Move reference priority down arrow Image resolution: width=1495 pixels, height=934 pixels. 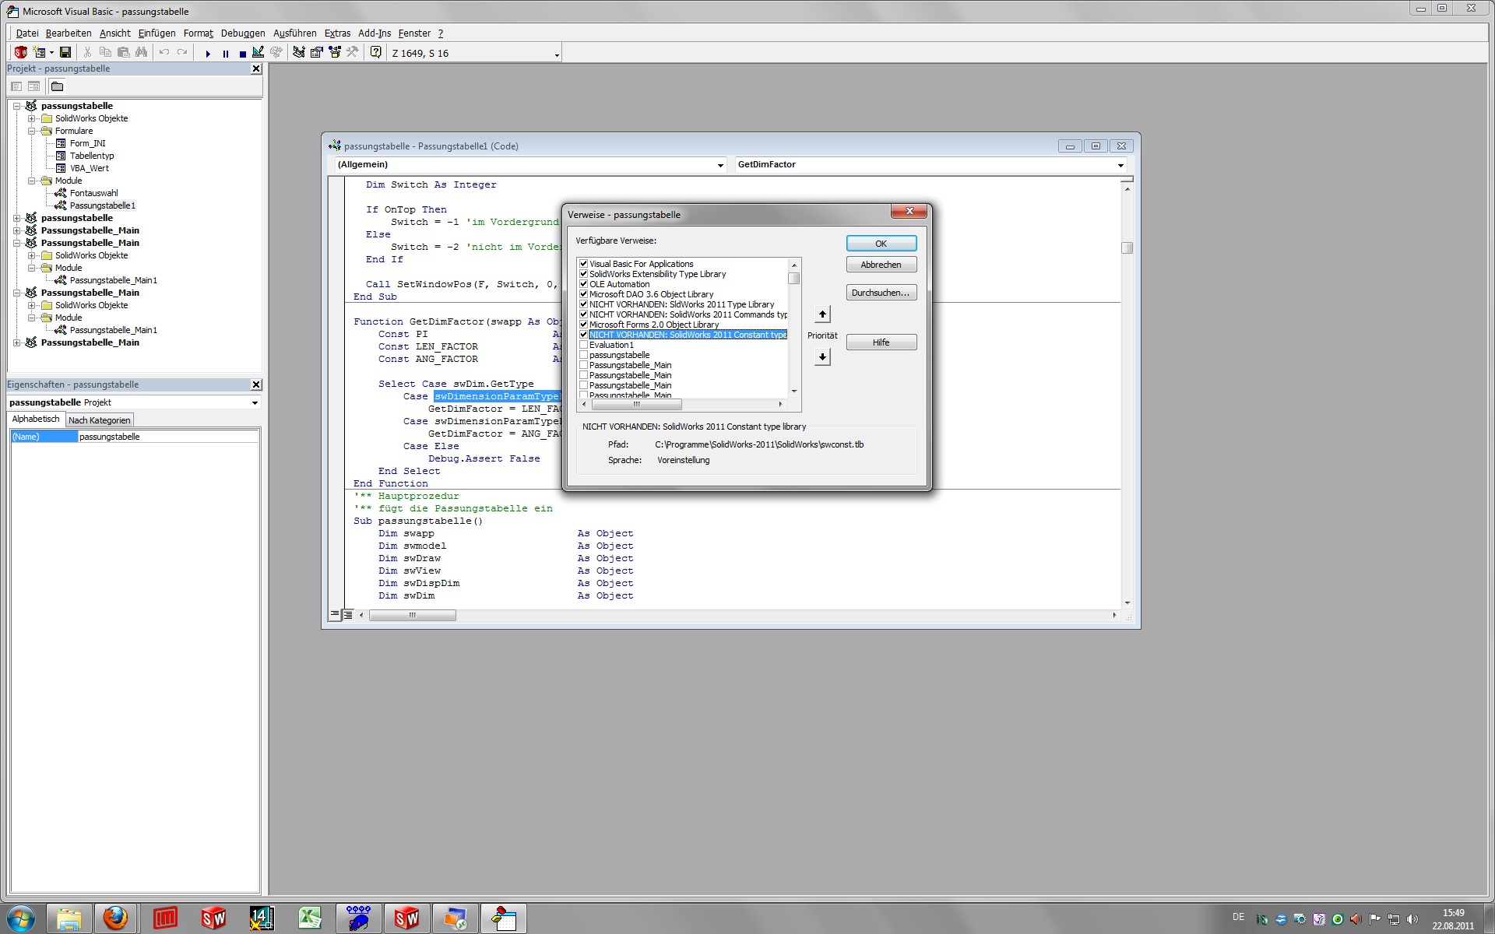[822, 356]
